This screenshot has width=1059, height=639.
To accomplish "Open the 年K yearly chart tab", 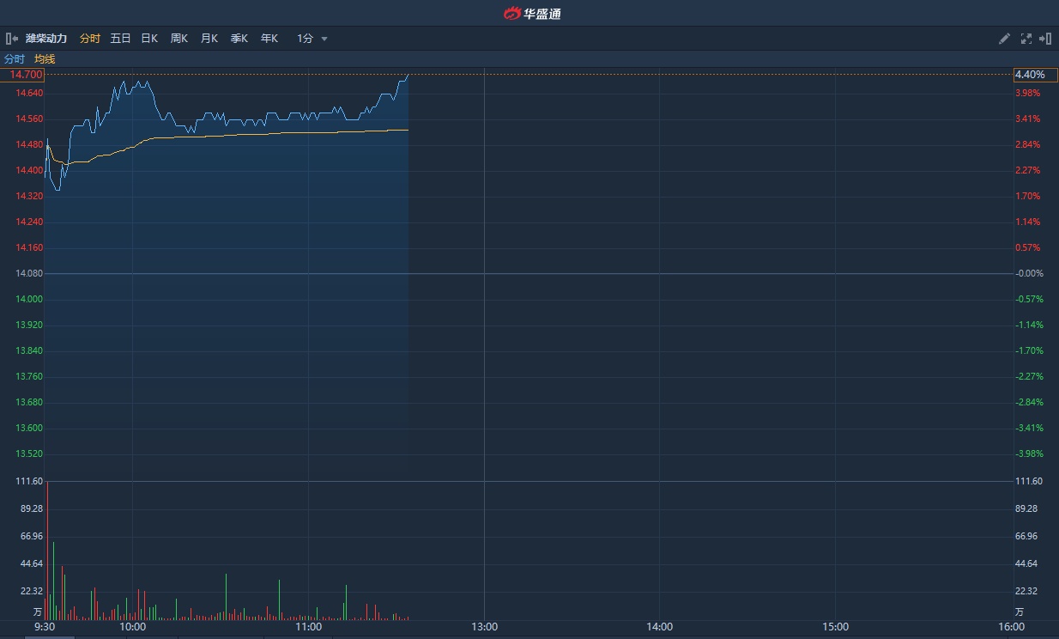I will coord(269,39).
